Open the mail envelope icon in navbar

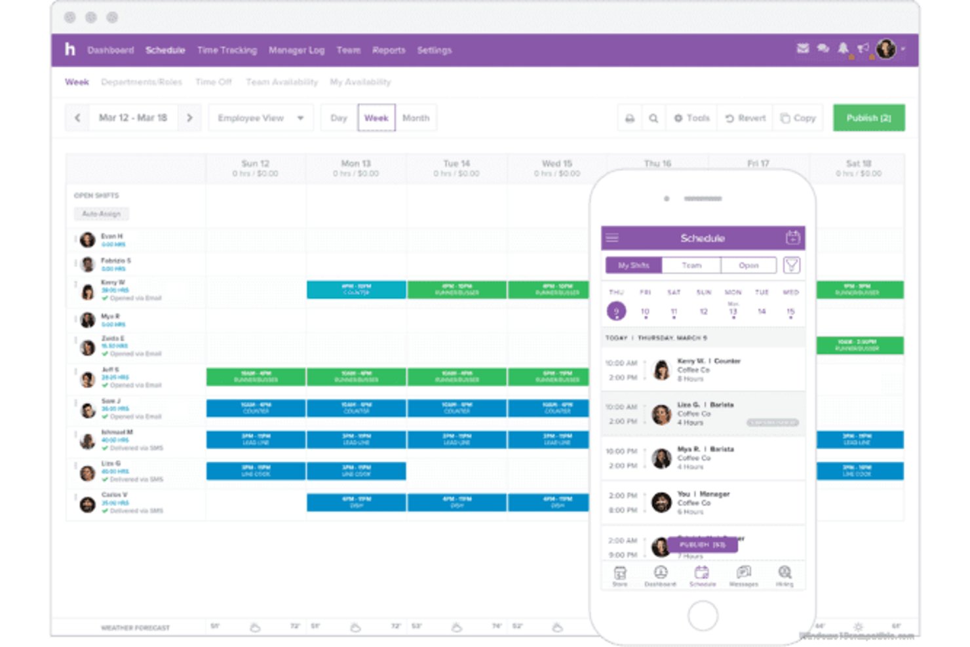(802, 48)
